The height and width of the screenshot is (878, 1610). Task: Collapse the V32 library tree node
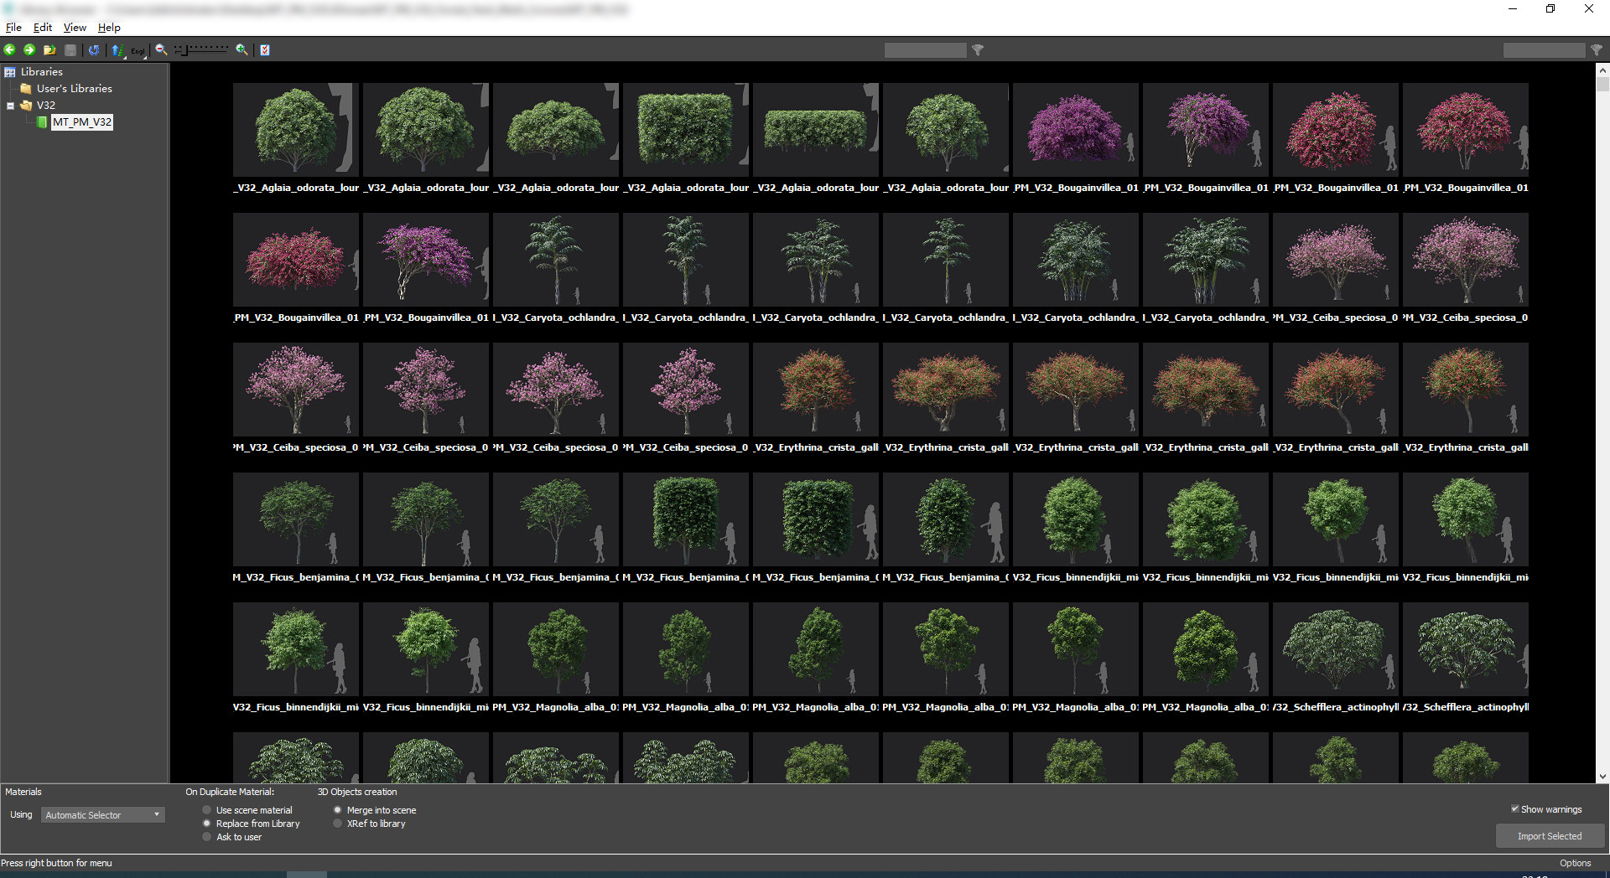[10, 105]
